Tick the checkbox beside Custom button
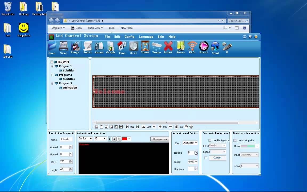The image size is (307, 192). tap(206, 158)
